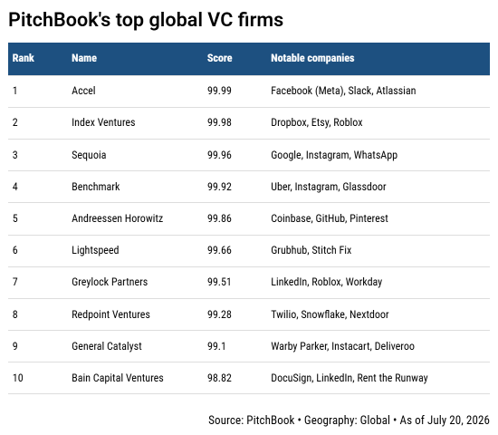Select the Notable companies column header
The image size is (498, 435).
click(x=312, y=58)
